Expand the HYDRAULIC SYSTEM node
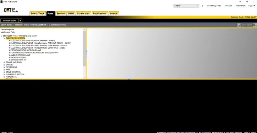Screen dimensions: 257x133 point(4,74)
